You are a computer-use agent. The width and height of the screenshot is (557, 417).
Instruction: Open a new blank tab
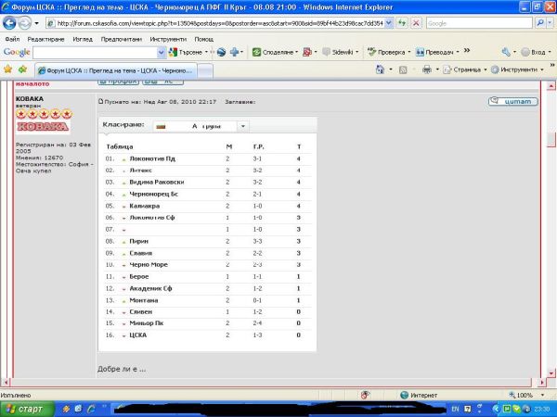pos(205,71)
